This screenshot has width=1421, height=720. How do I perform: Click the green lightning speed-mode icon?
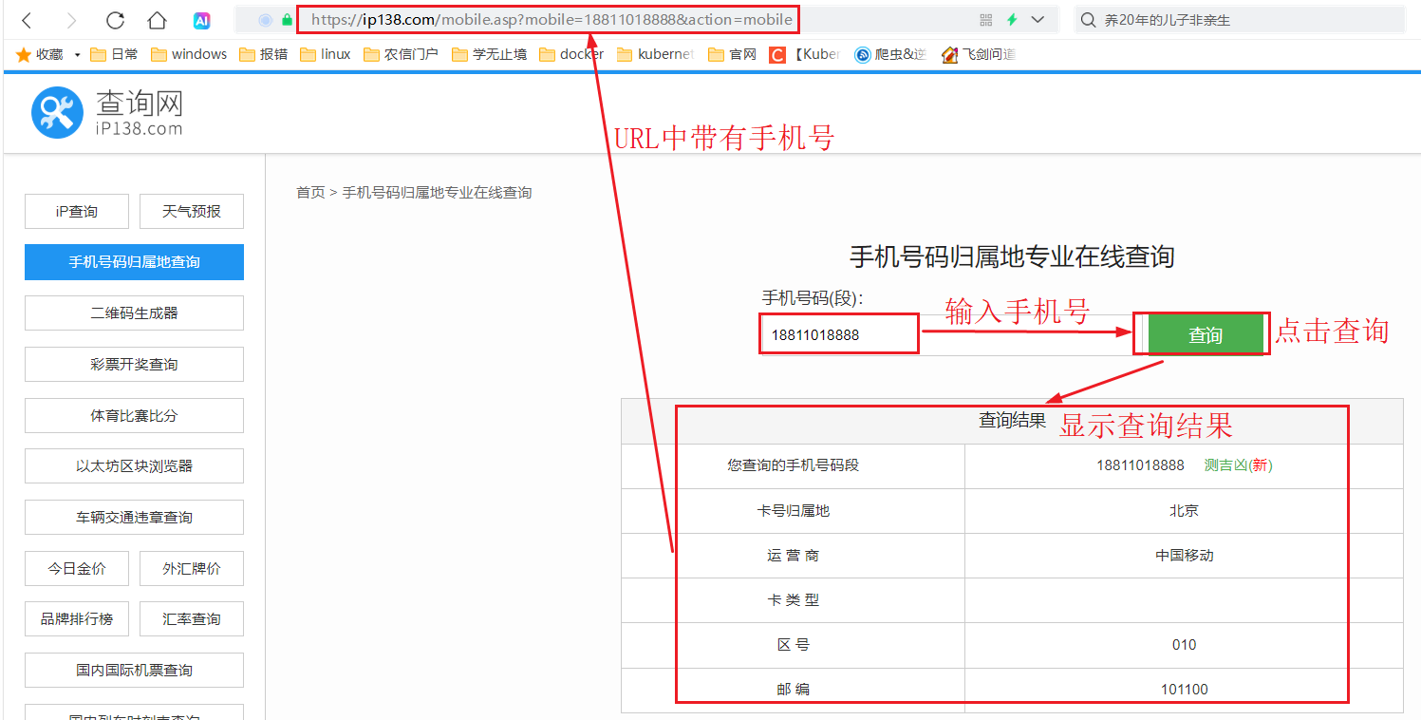[1012, 20]
